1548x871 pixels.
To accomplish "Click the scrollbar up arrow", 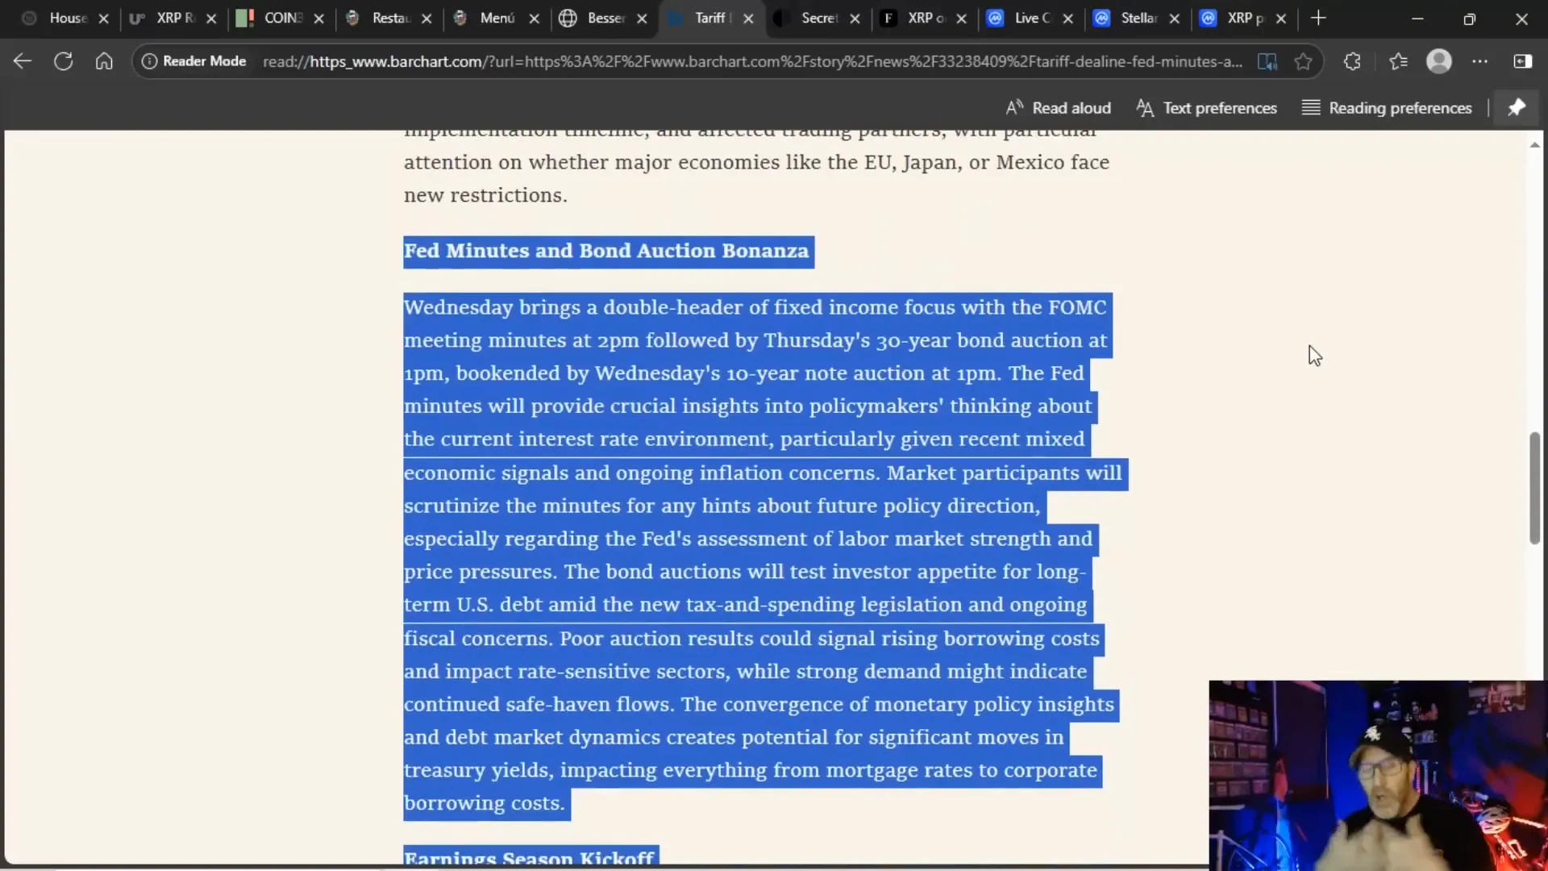I will (1534, 145).
